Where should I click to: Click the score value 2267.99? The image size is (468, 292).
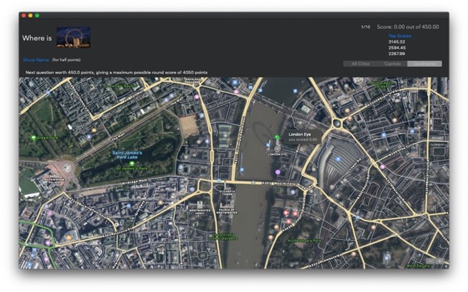point(397,54)
